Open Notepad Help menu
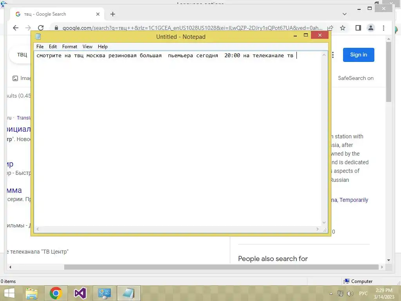 [103, 47]
